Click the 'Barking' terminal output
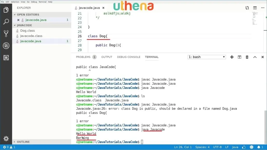The width and height of the screenshot is (267, 150). tap(82, 138)
